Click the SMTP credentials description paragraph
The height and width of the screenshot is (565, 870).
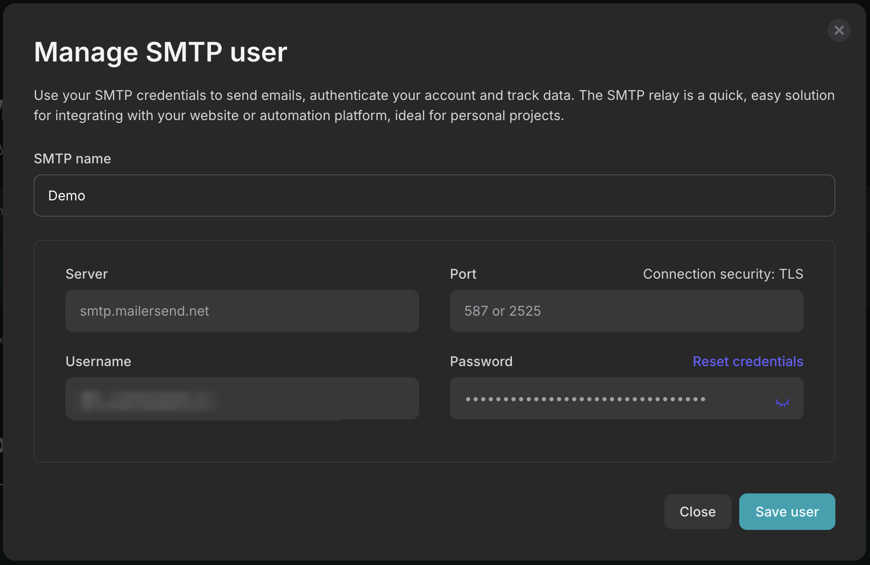click(434, 105)
